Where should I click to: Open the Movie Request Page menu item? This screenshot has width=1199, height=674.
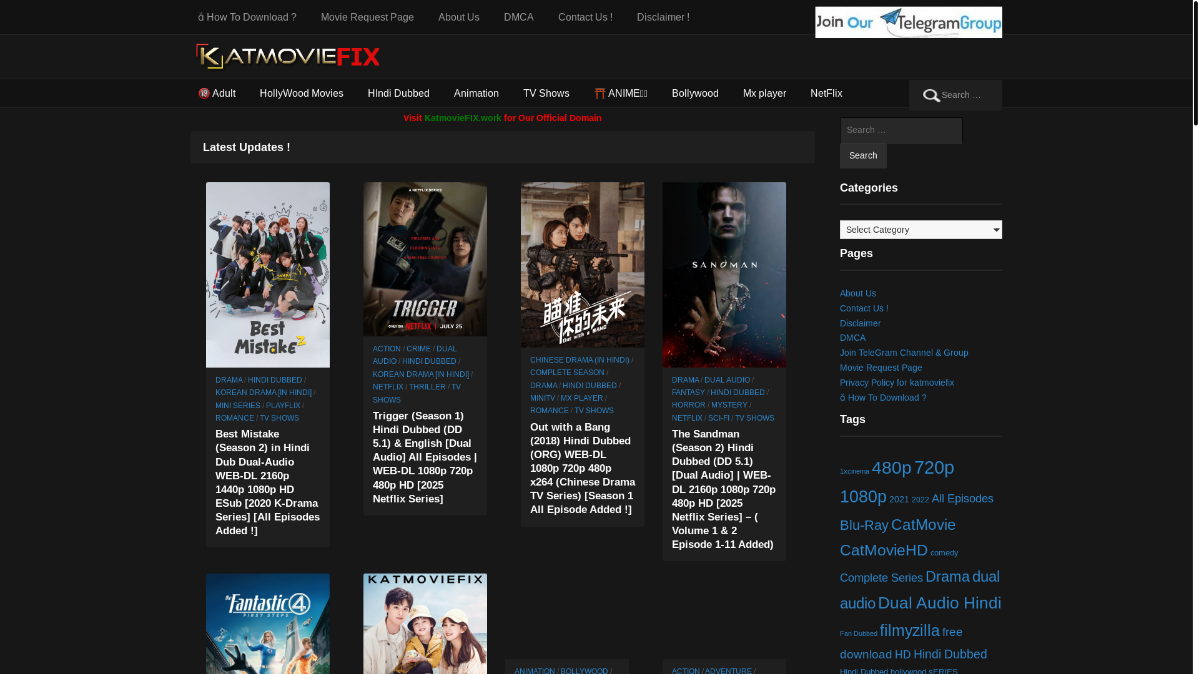[x=367, y=17]
